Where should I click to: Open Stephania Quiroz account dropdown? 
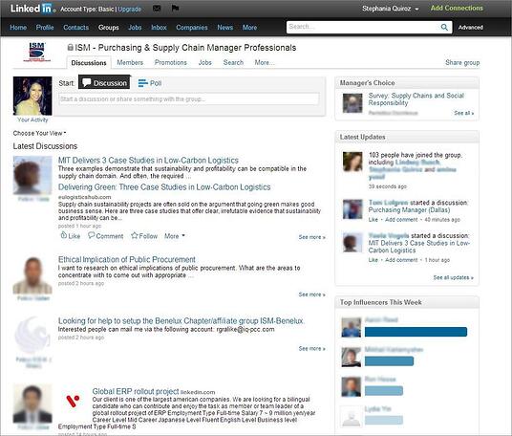click(390, 9)
